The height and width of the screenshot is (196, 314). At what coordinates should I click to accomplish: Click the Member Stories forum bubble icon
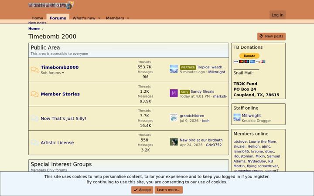click(34, 94)
